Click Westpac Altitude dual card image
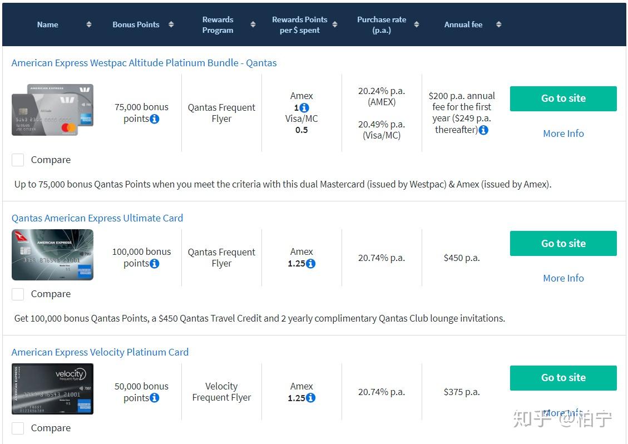The image size is (628, 444). (52, 110)
